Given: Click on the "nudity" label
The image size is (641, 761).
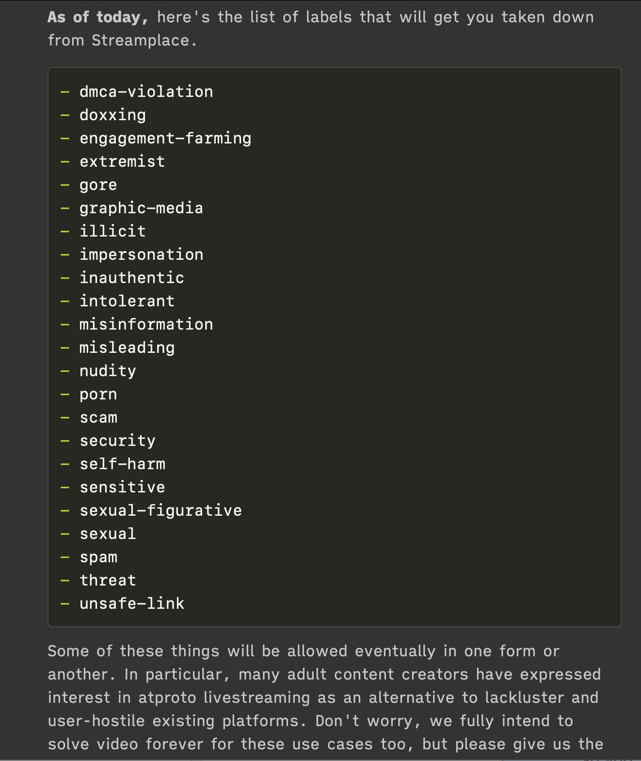Looking at the screenshot, I should (108, 371).
